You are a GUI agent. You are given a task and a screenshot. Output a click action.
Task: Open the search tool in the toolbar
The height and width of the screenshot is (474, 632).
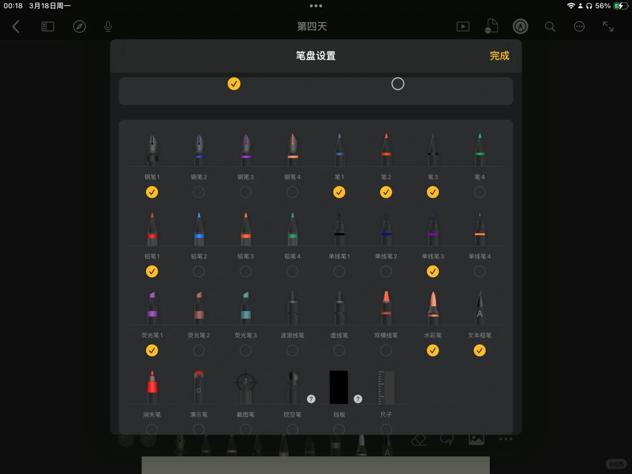[550, 26]
